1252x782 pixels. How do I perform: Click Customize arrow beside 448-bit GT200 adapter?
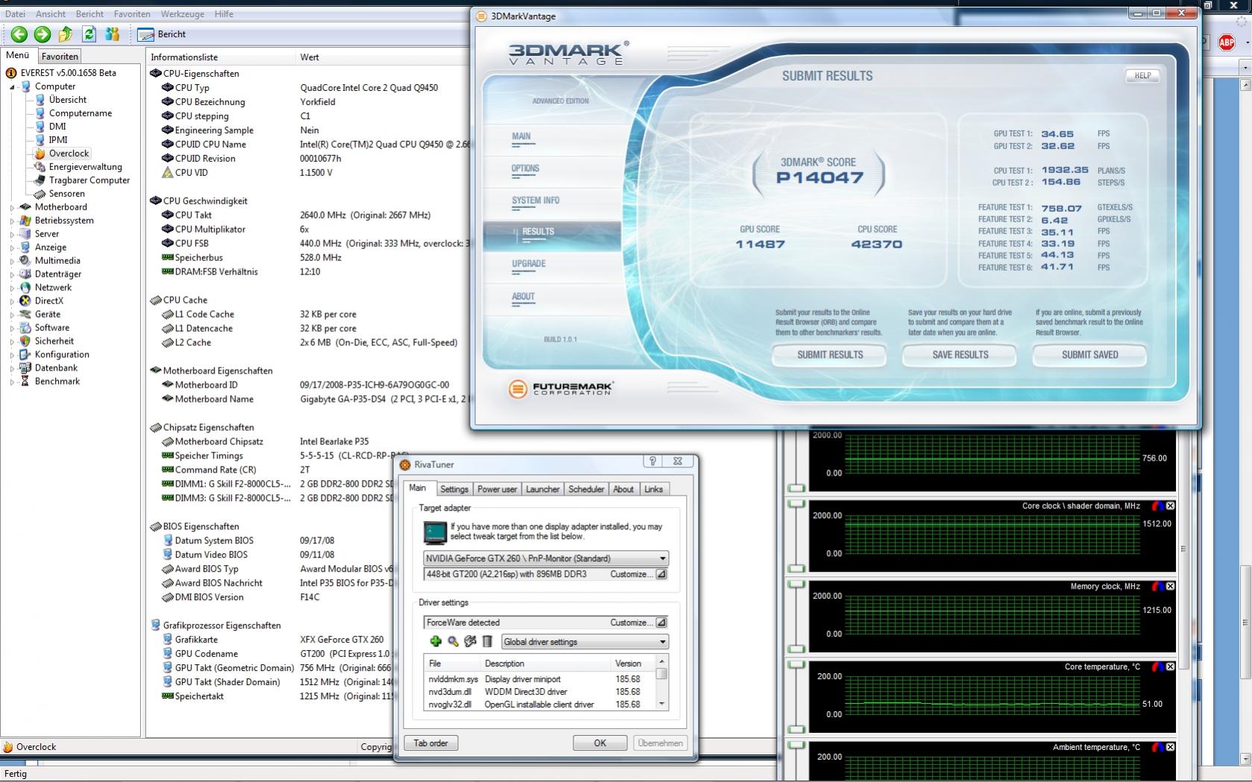click(x=661, y=574)
